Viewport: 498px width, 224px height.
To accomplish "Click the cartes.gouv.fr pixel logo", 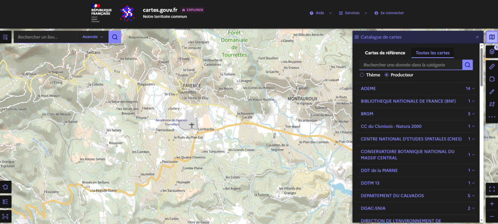I will click(127, 13).
